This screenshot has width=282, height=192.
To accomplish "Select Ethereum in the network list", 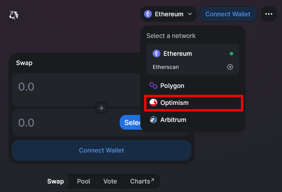I will [177, 53].
